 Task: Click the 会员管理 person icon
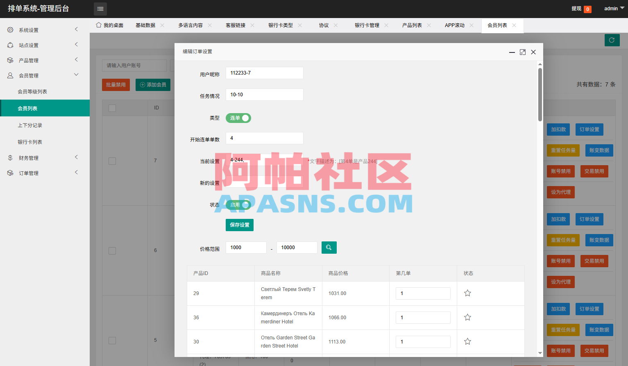10,75
